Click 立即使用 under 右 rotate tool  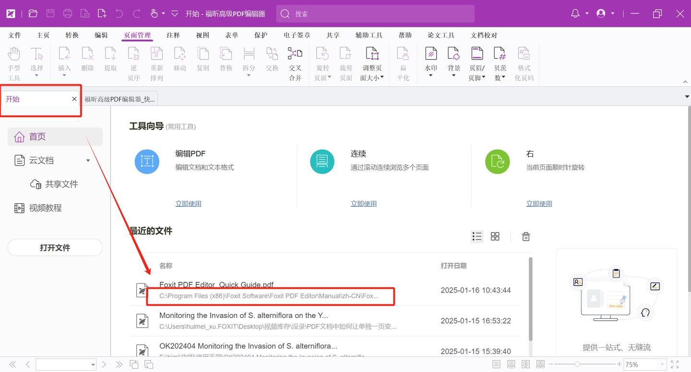(x=539, y=204)
